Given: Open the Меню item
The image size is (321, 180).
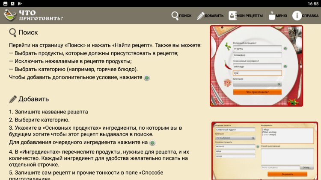Looking at the screenshot, I should point(281,16).
